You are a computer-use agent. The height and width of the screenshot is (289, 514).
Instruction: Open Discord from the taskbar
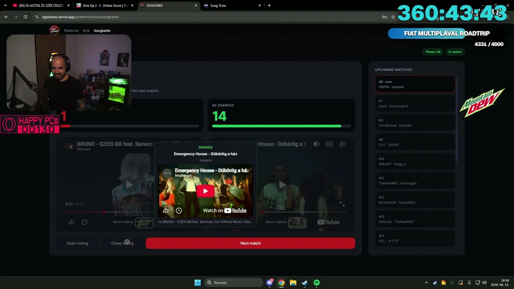pyautogui.click(x=269, y=283)
